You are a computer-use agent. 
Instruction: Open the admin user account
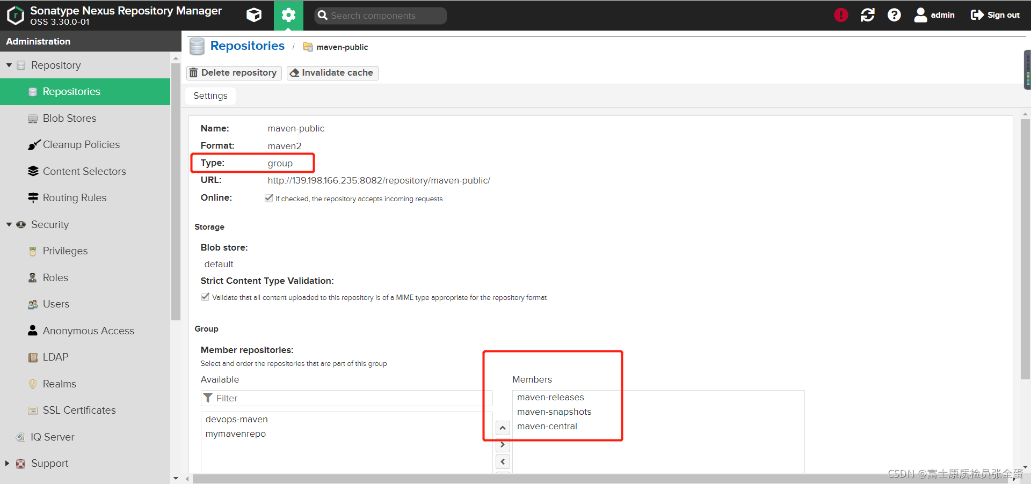(x=934, y=15)
